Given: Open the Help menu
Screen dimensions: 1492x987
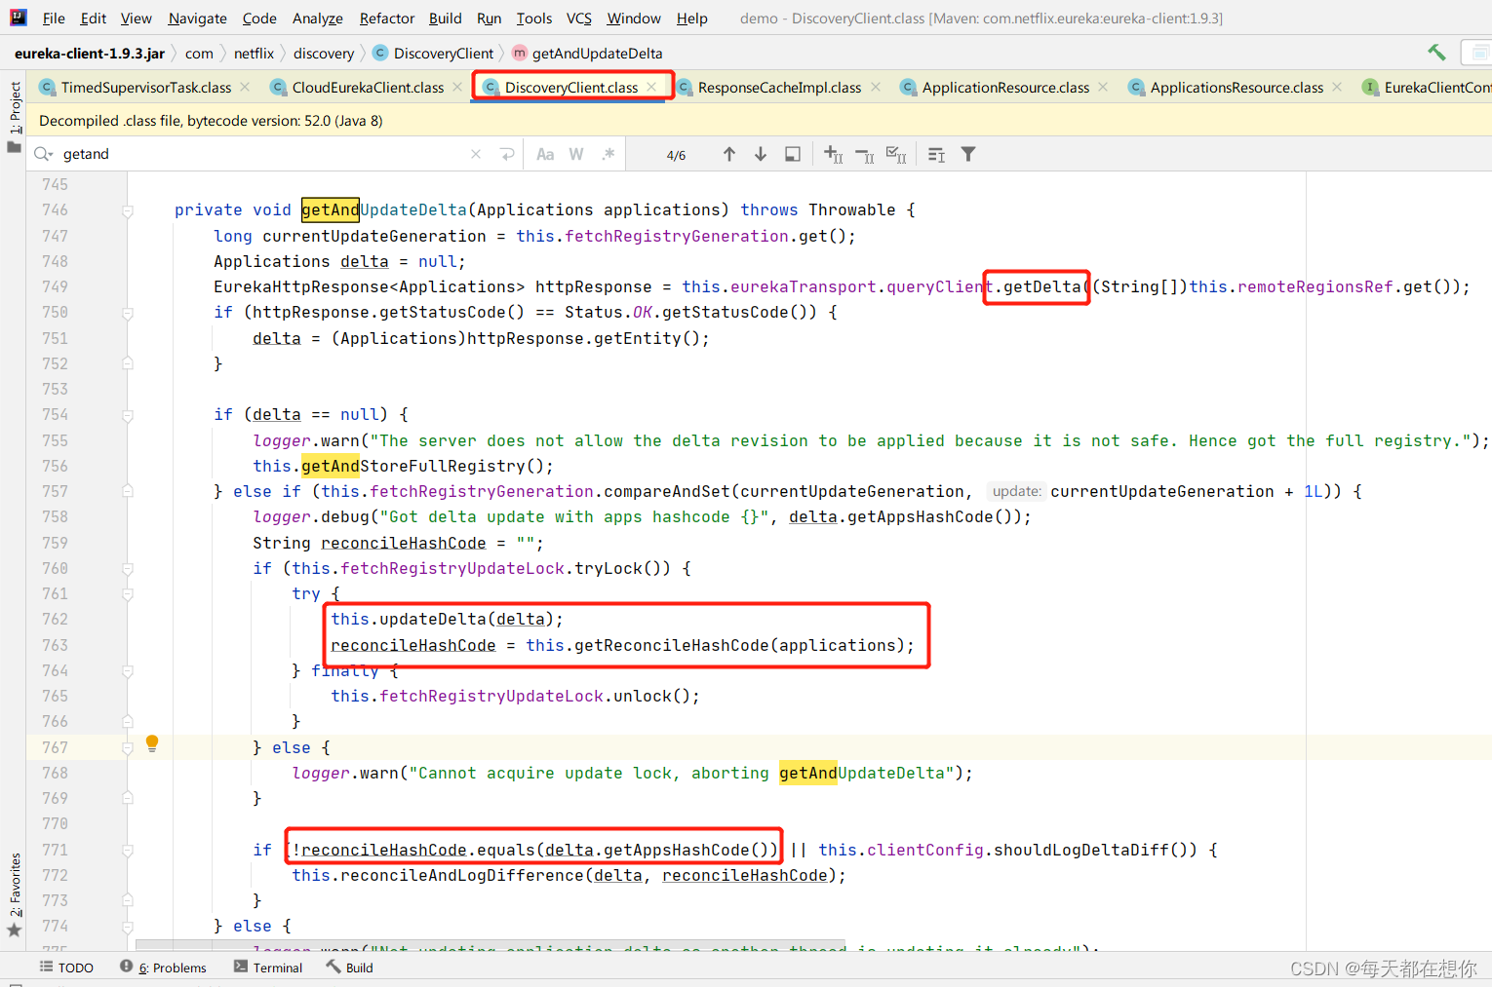Looking at the screenshot, I should coord(691,19).
